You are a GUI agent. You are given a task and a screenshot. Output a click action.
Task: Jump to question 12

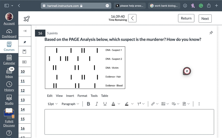pyautogui.click(x=23, y=91)
